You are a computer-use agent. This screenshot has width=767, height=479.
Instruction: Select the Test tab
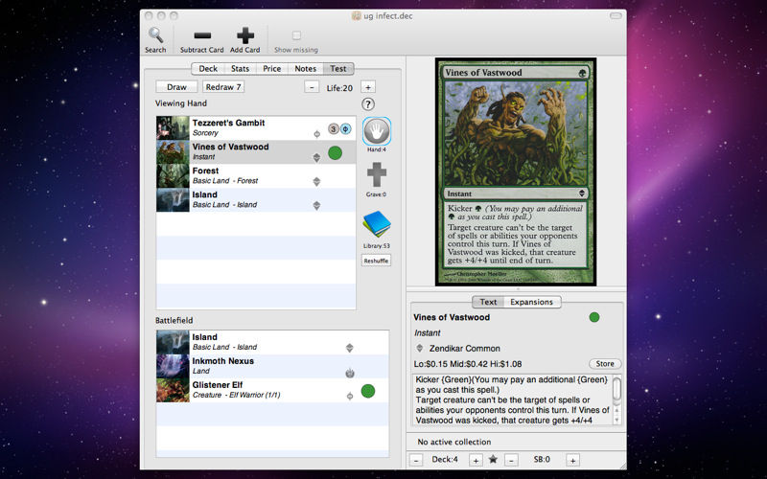(x=338, y=68)
